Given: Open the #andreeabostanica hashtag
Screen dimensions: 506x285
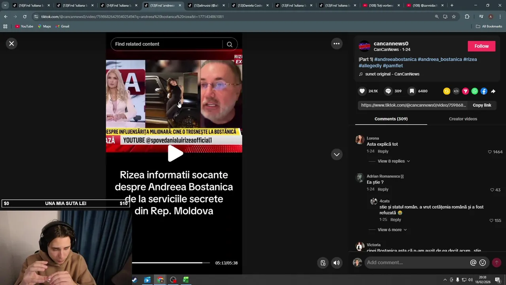Looking at the screenshot, I should 395,59.
